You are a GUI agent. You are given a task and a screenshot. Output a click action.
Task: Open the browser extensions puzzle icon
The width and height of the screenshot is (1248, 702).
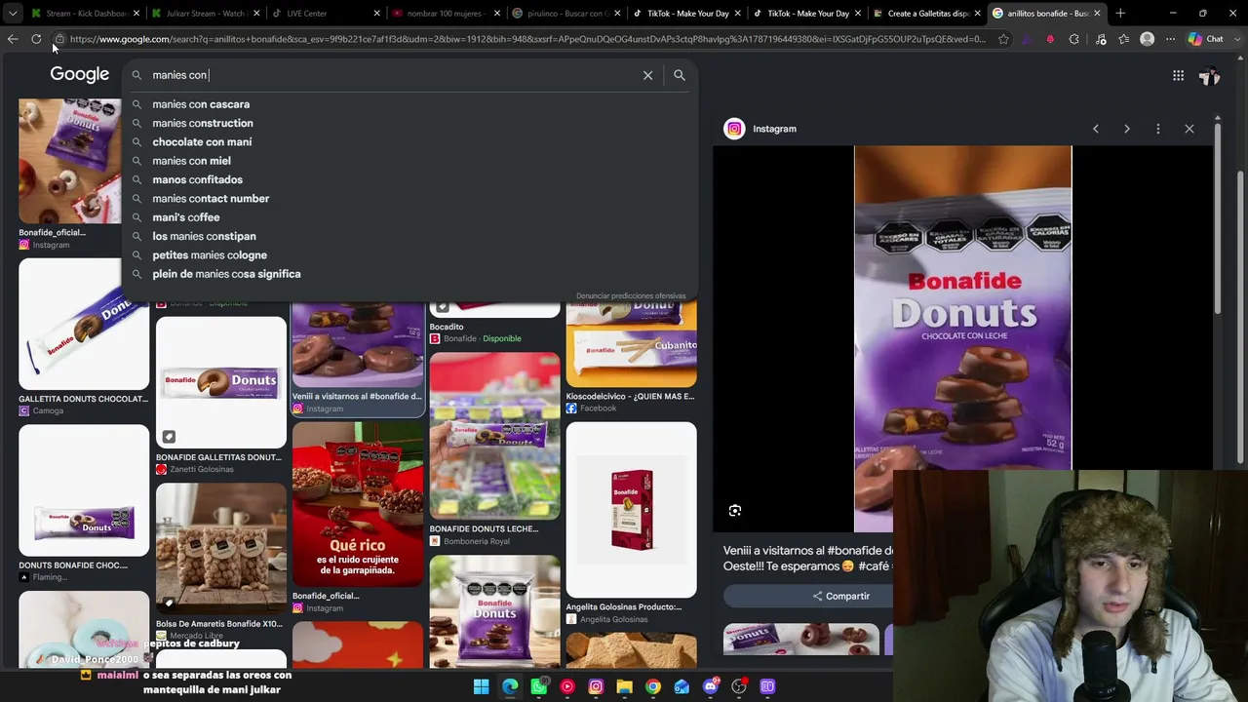pyautogui.click(x=1073, y=39)
